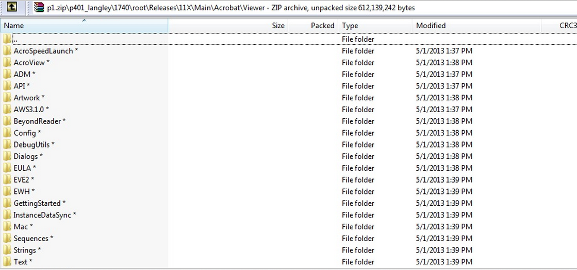The width and height of the screenshot is (577, 270).
Task: Select the parent directory '..' entry
Action: [16, 40]
